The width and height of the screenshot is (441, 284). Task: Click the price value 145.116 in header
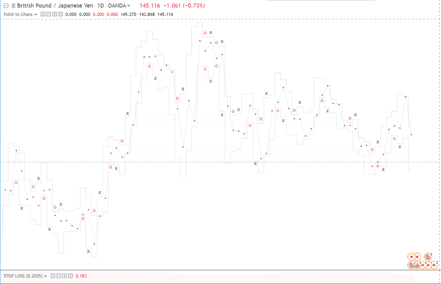(149, 6)
